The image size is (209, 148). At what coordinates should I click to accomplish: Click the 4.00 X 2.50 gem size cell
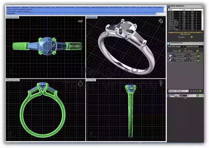coord(180,61)
